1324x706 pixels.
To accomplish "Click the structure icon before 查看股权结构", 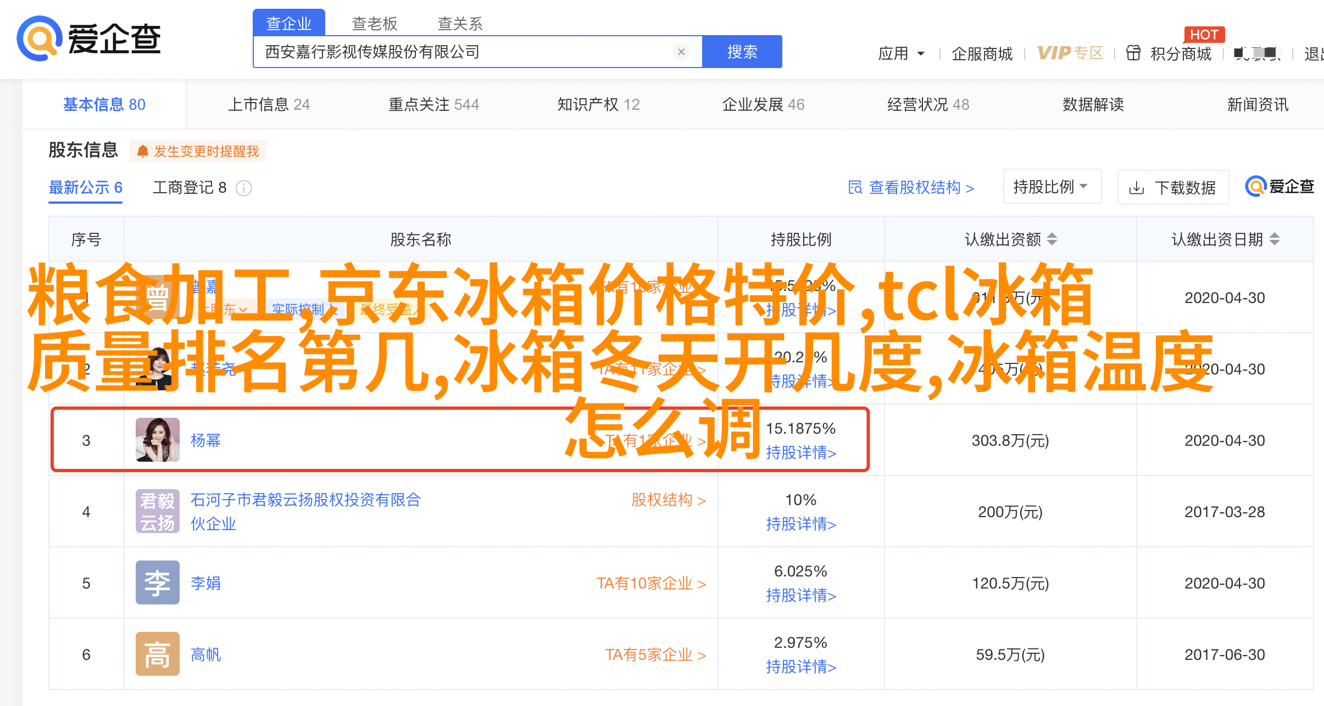I will click(855, 188).
